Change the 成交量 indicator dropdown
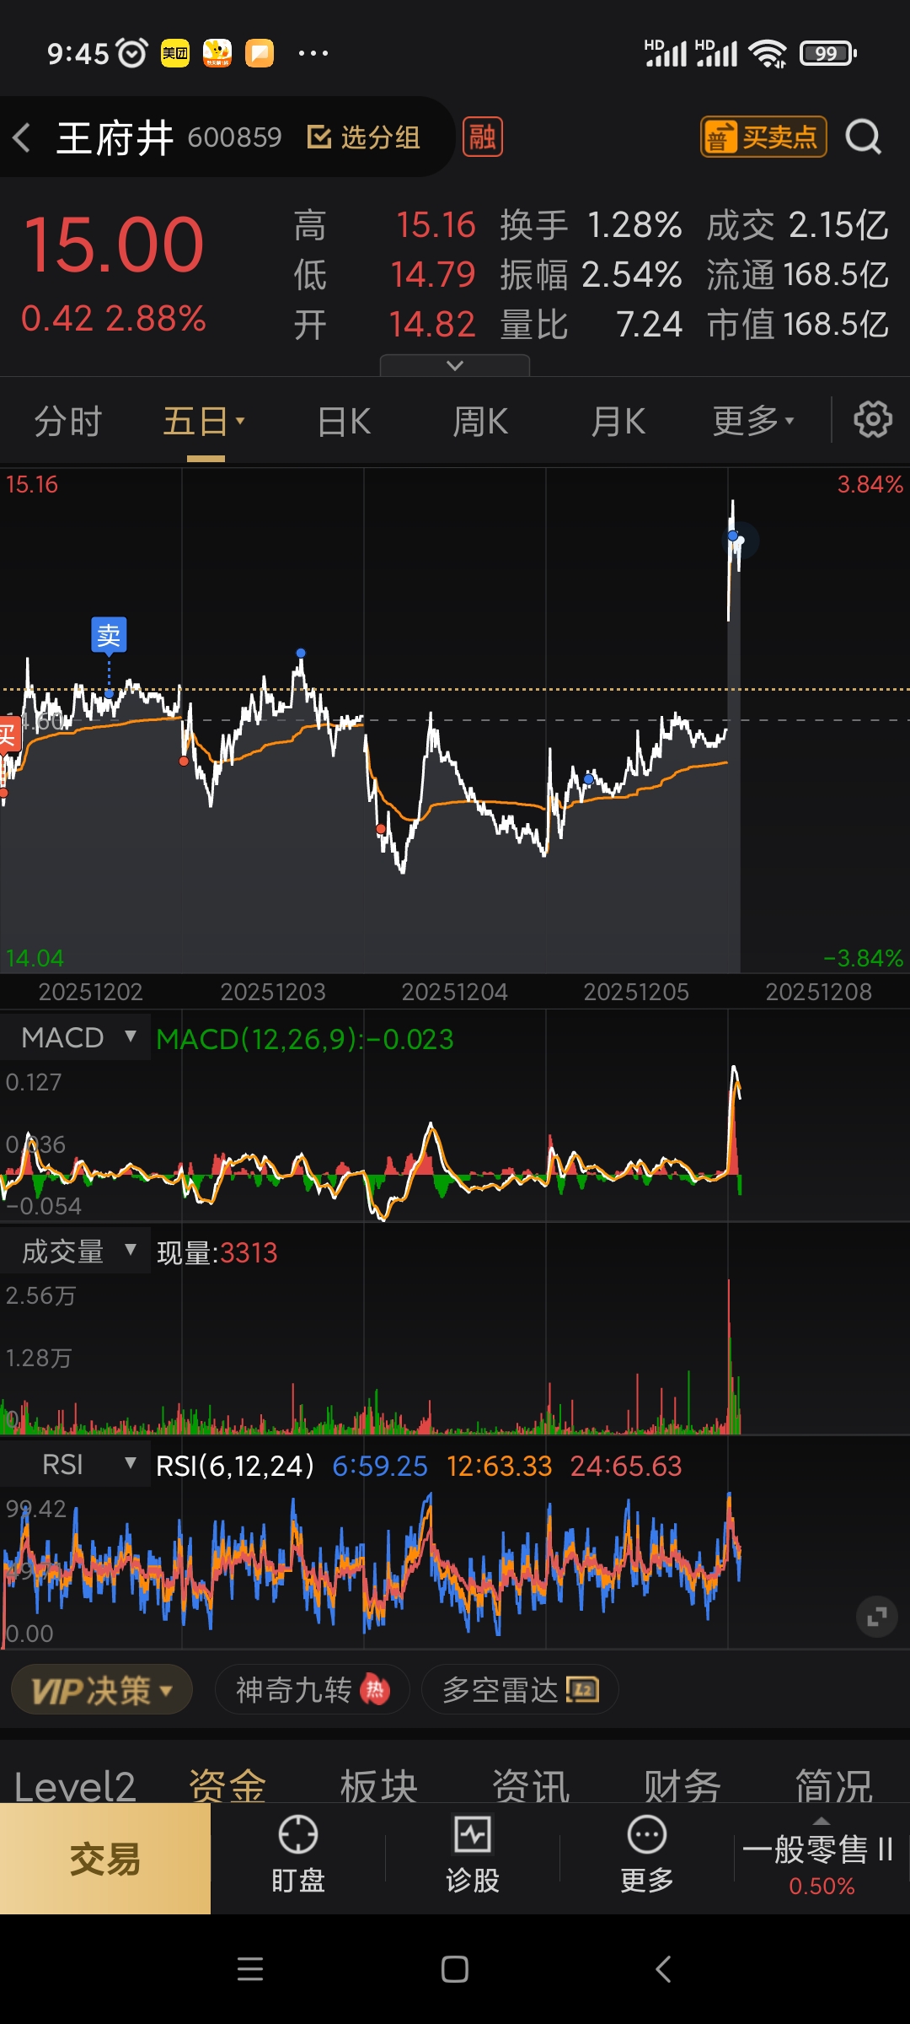The width and height of the screenshot is (910, 2024). tap(78, 1251)
